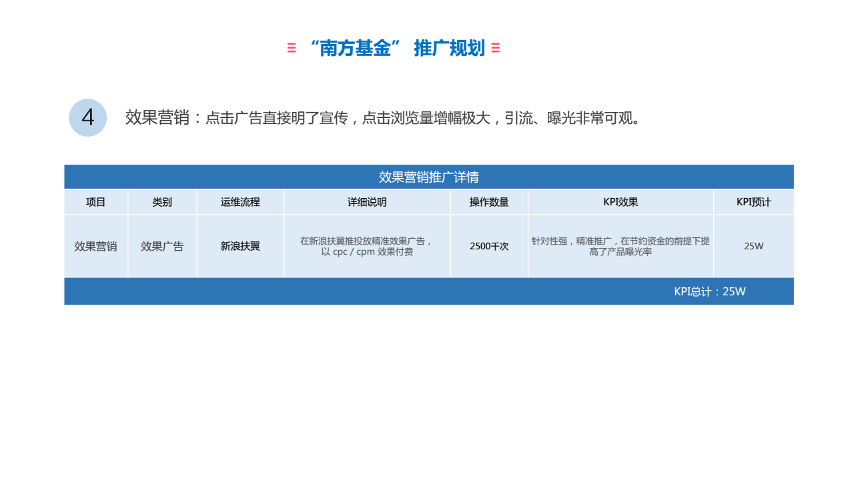Screen dimensions: 854x480
Task: Click the "南方基金" 推广规划 slide title
Action: (x=397, y=48)
